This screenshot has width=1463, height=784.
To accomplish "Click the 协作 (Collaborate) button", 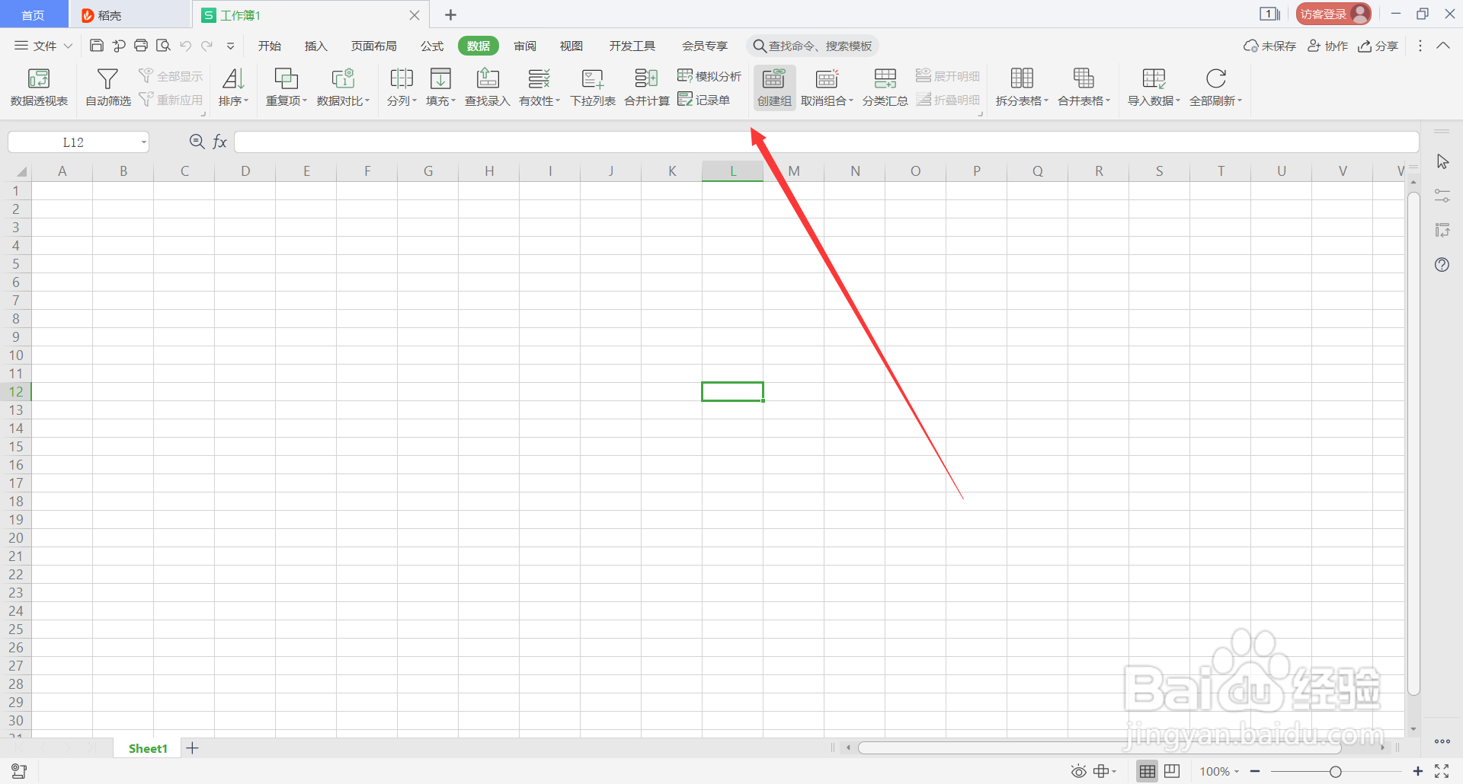I will click(1328, 46).
